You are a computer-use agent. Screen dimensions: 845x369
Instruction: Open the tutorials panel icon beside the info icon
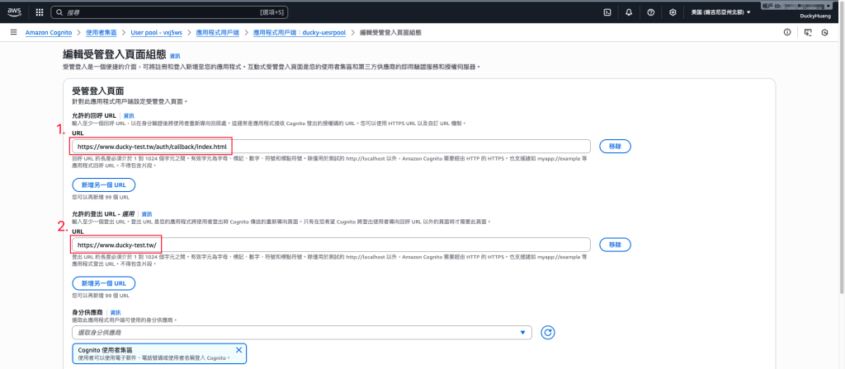807,32
